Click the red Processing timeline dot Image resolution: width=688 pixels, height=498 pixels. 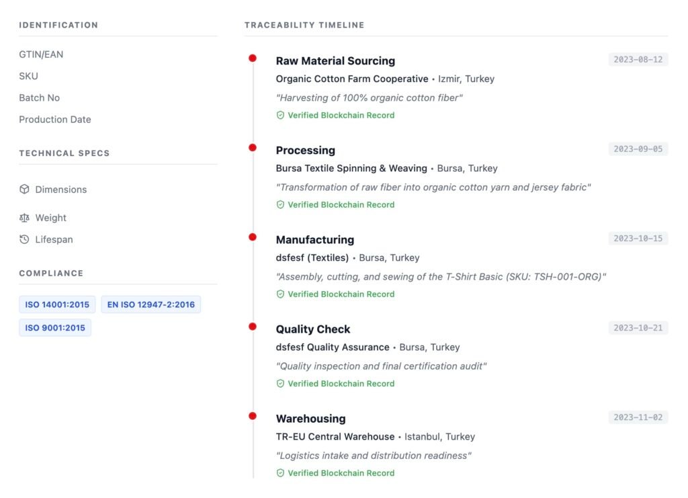[x=253, y=148]
